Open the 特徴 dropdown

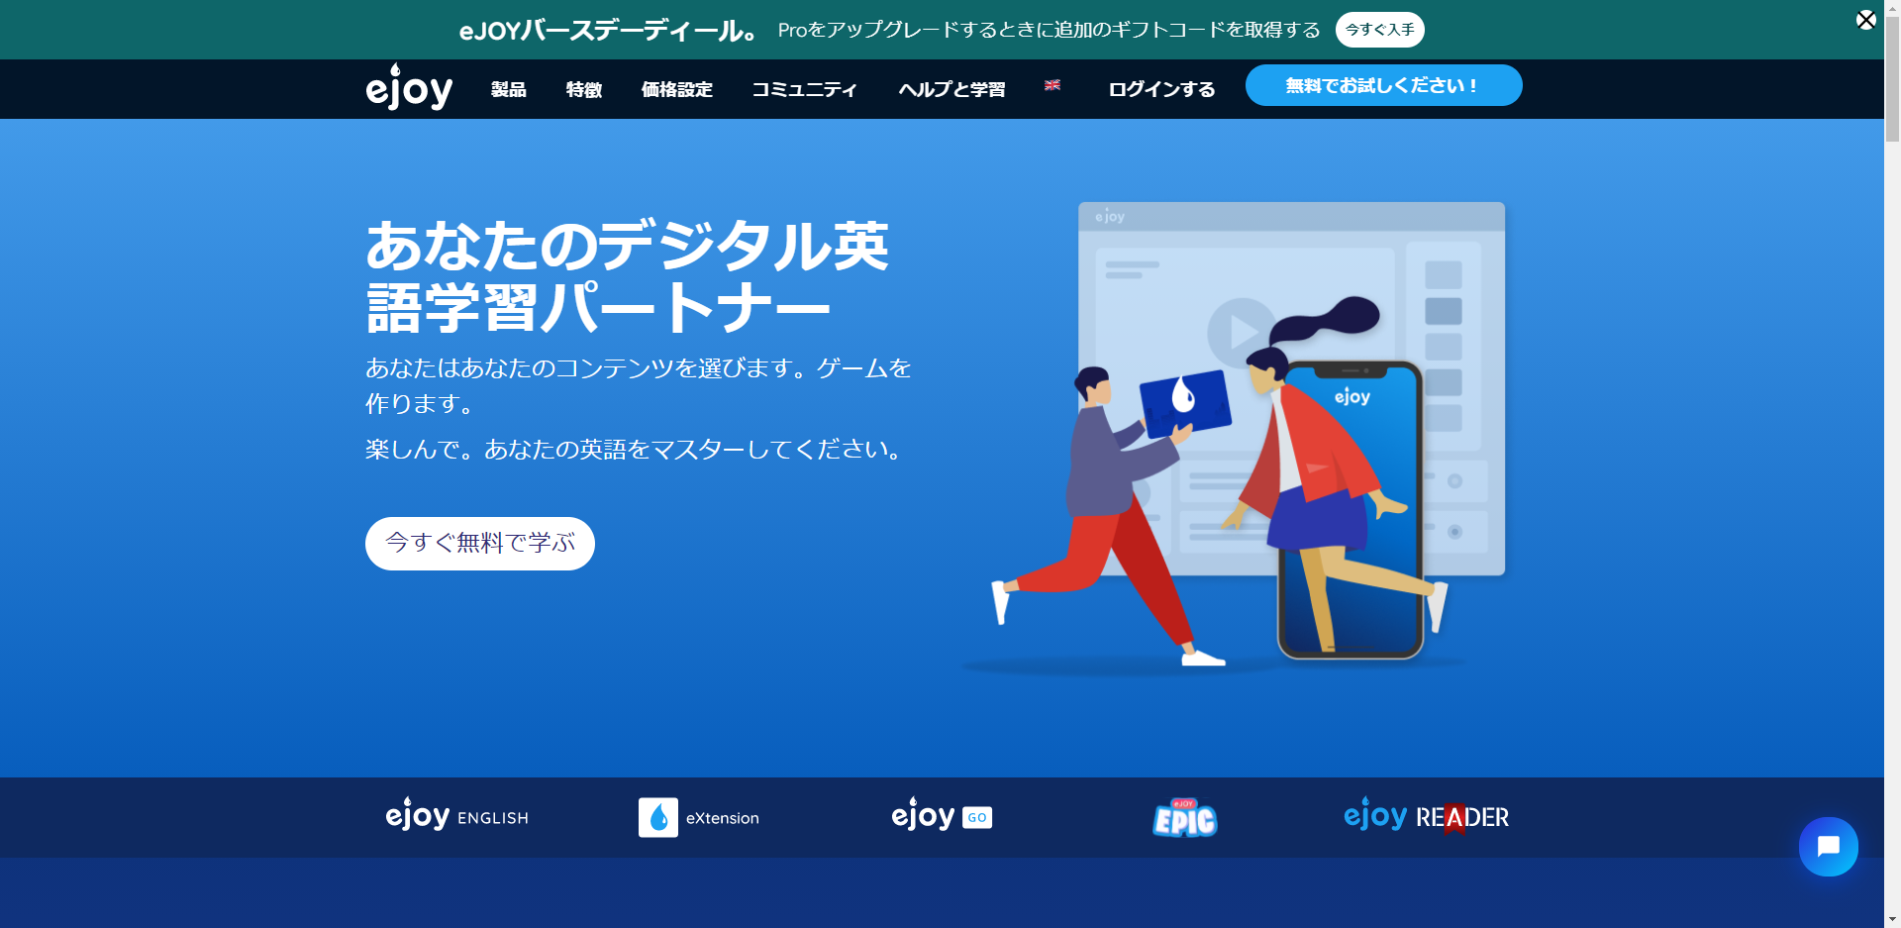[x=583, y=88]
